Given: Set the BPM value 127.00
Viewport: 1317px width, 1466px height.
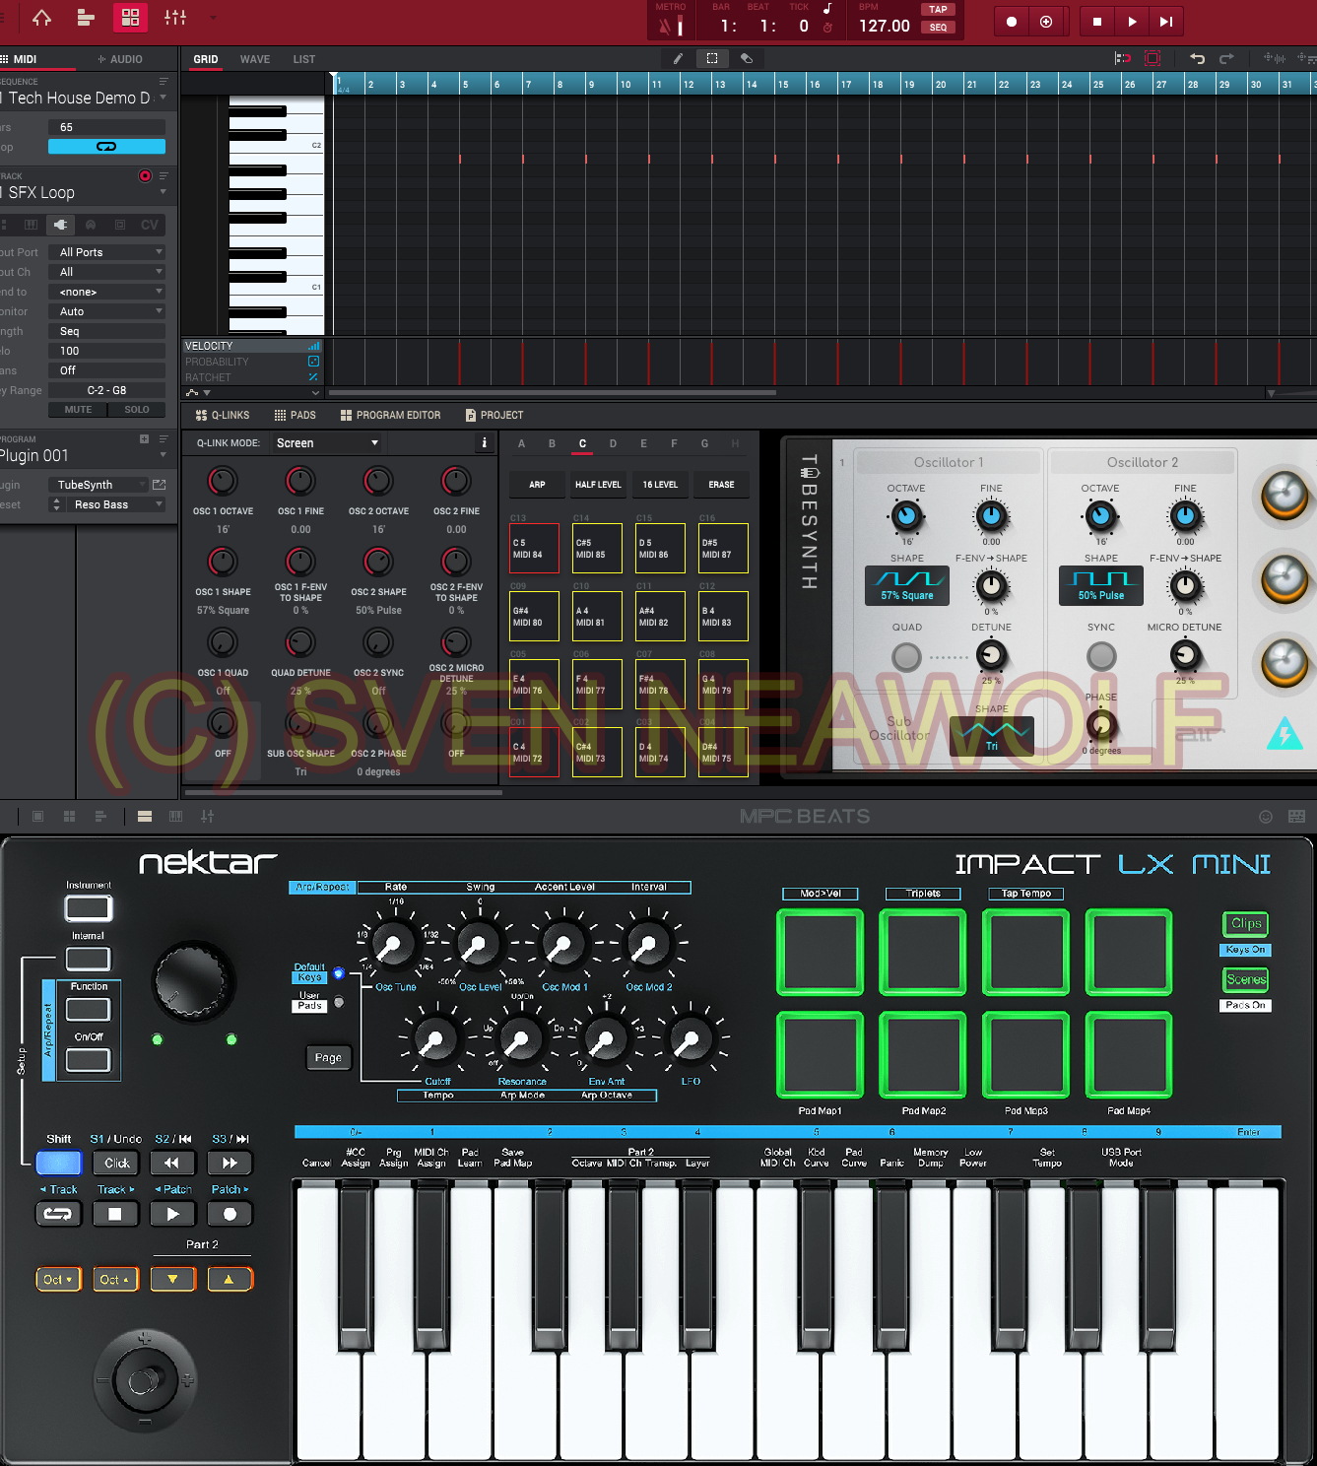Looking at the screenshot, I should point(884,26).
